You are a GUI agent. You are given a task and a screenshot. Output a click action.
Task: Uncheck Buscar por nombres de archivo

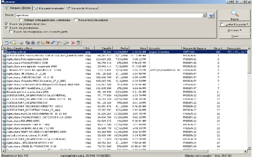tap(7, 24)
